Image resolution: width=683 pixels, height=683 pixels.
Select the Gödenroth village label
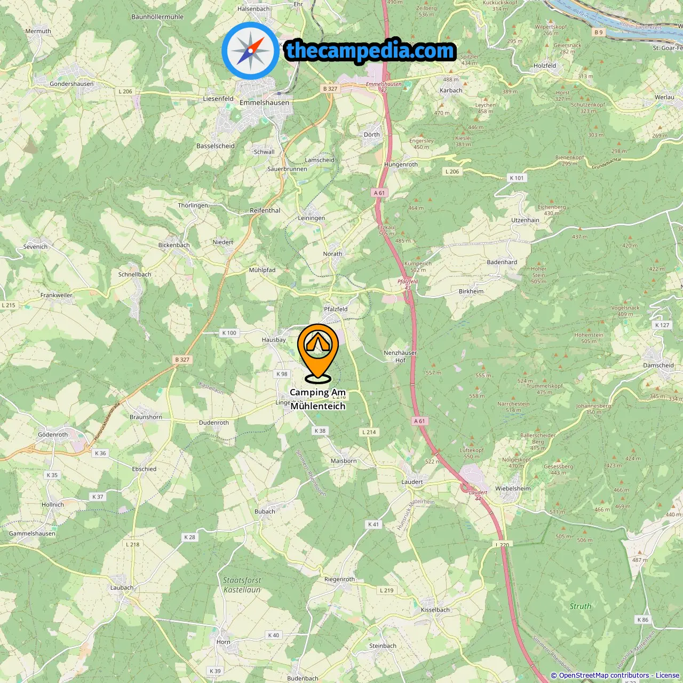coord(53,434)
